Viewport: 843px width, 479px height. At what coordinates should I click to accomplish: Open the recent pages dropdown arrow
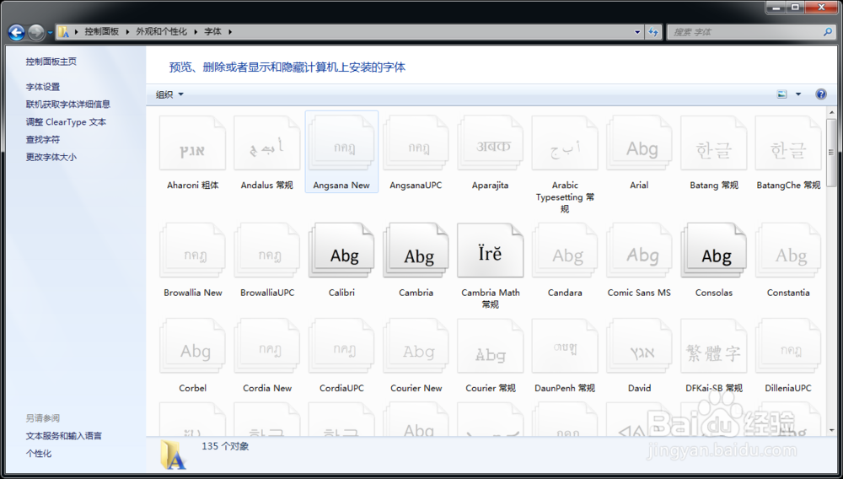point(50,32)
